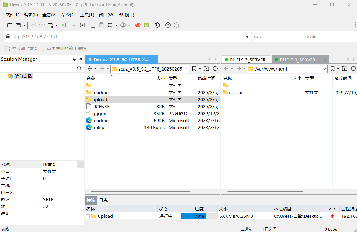
Task: Click forward arrow in remote /var/www/html pane
Action: [x=239, y=68]
